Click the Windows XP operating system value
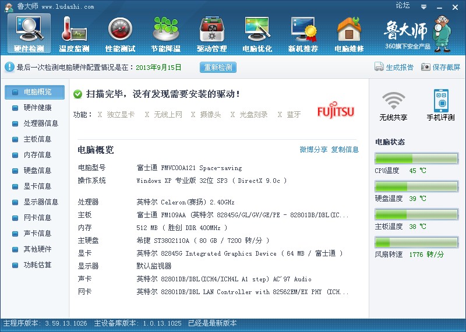466x332 pixels. tap(211, 181)
